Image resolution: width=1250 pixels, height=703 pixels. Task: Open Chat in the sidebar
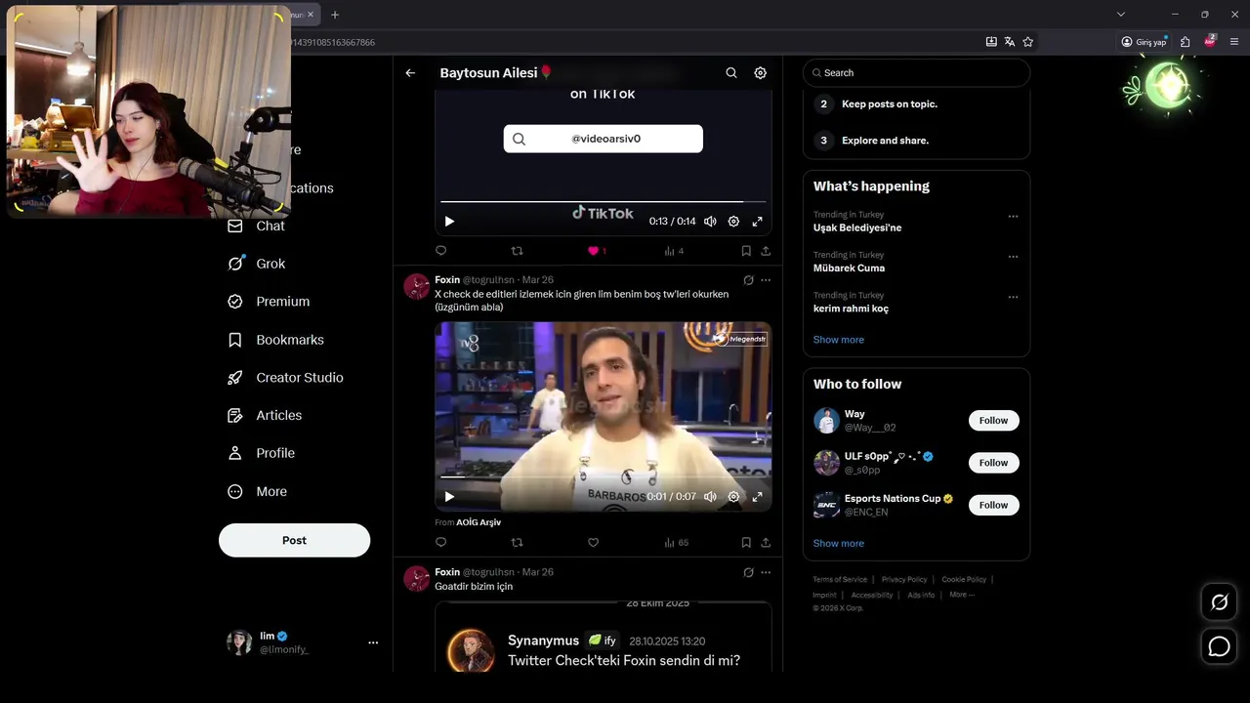click(256, 227)
